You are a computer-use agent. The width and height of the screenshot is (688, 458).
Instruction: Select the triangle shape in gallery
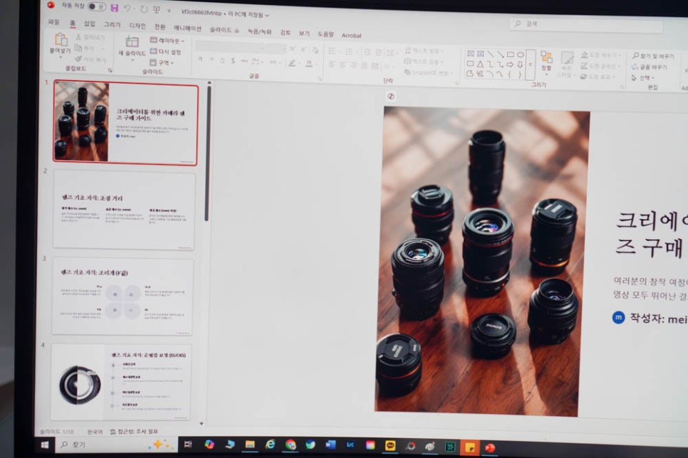coord(480,64)
